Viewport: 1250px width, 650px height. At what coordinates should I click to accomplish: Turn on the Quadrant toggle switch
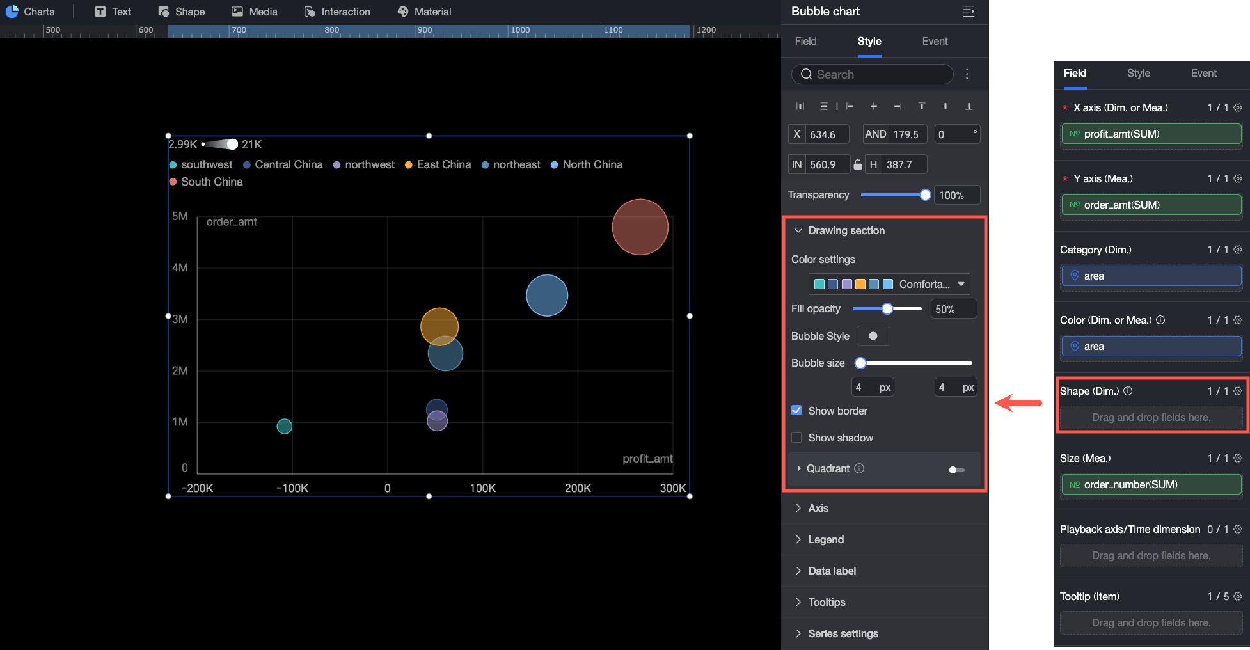coord(956,470)
